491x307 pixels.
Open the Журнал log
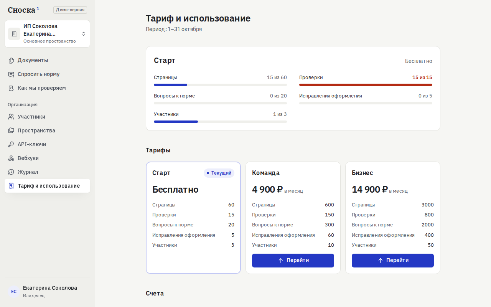click(47, 172)
